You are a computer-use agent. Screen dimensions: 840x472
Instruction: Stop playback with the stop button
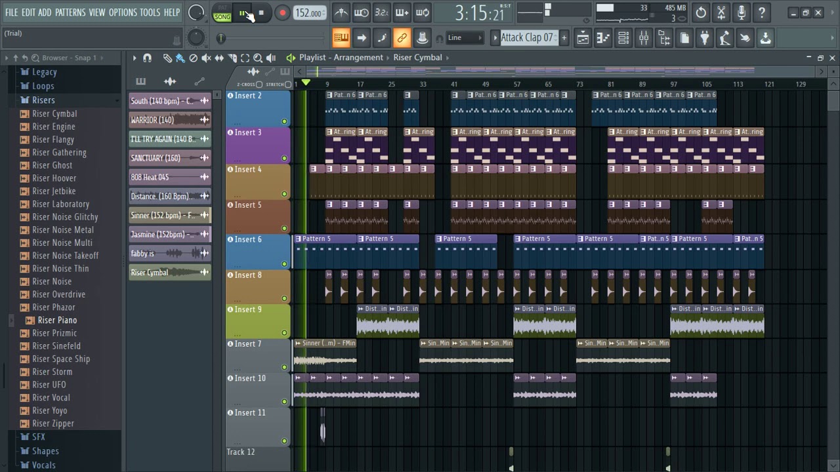(x=261, y=13)
